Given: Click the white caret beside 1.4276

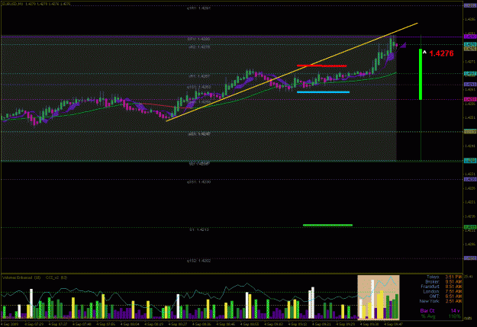Looking at the screenshot, I should point(424,53).
